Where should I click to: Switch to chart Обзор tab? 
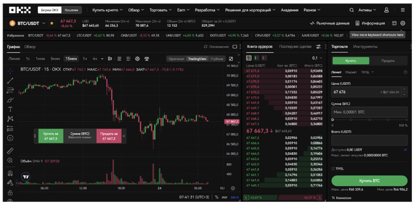click(x=30, y=47)
